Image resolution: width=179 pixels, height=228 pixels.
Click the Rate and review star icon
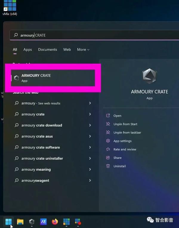click(x=108, y=149)
